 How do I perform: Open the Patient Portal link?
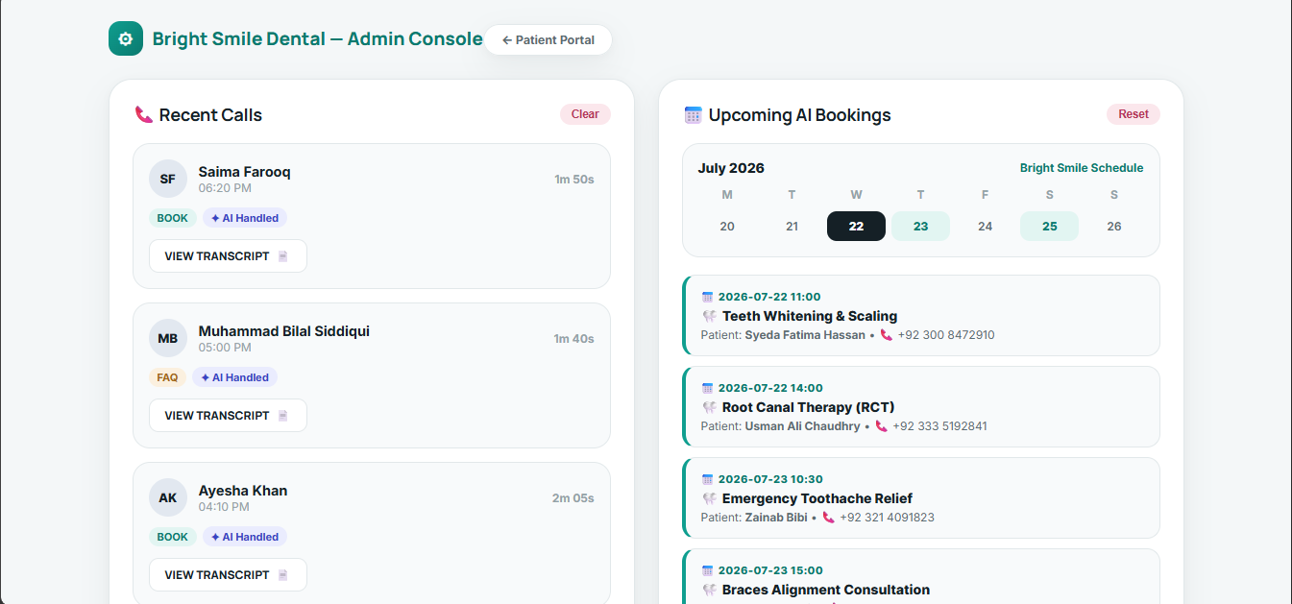(x=548, y=40)
